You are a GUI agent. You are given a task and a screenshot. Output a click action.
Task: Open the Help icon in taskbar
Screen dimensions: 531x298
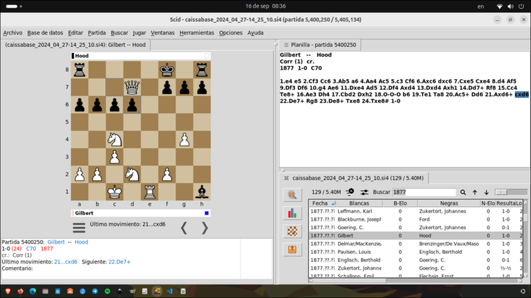tap(82, 291)
